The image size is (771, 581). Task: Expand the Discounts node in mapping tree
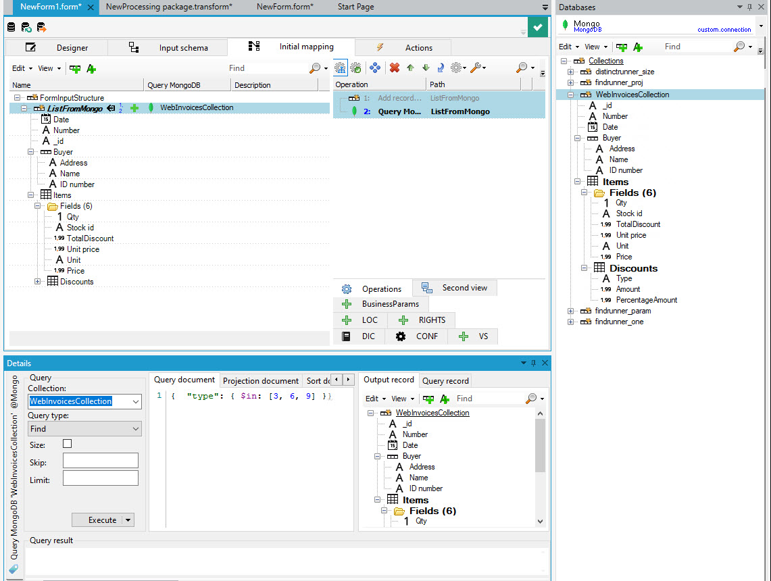[38, 282]
